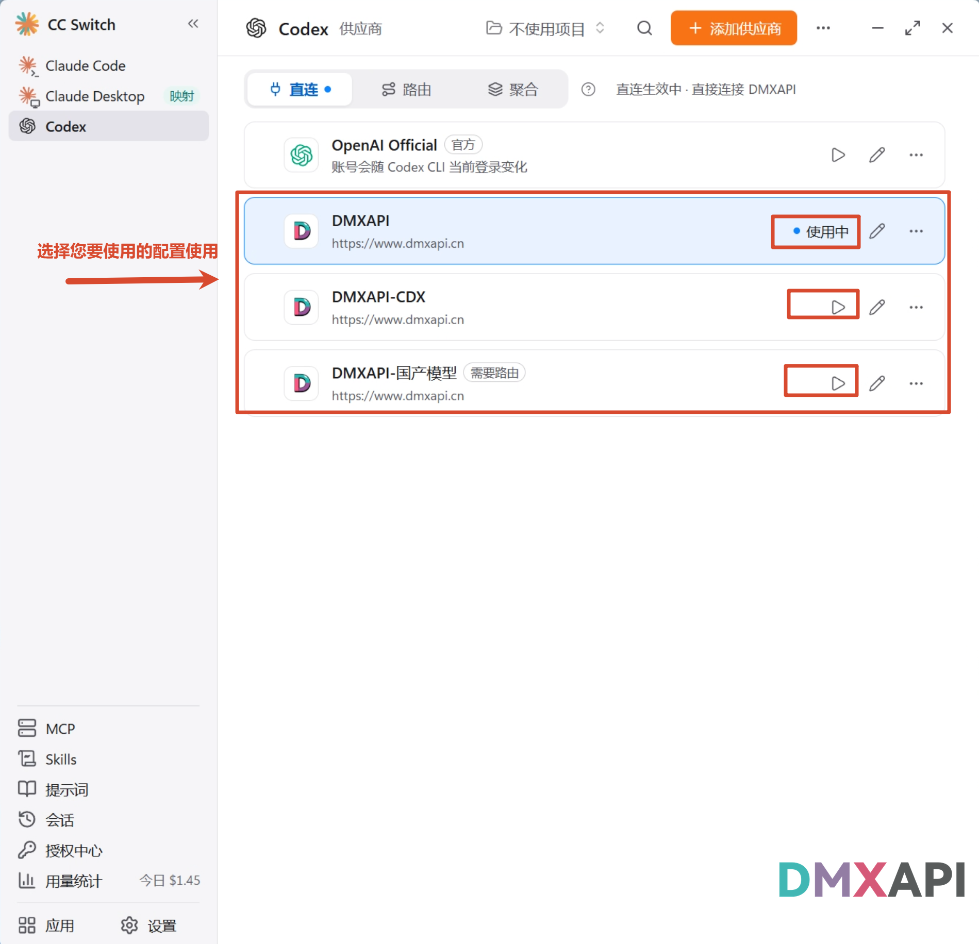Click the DMXAPI-CDX provider logo
This screenshot has width=979, height=944.
point(301,308)
